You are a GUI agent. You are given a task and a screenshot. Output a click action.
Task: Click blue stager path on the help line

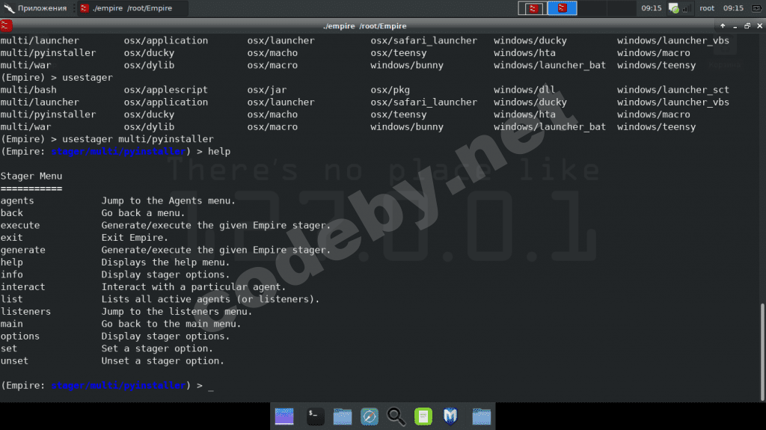coord(118,152)
